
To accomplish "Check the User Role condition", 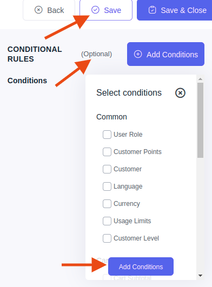I will 107,135.
